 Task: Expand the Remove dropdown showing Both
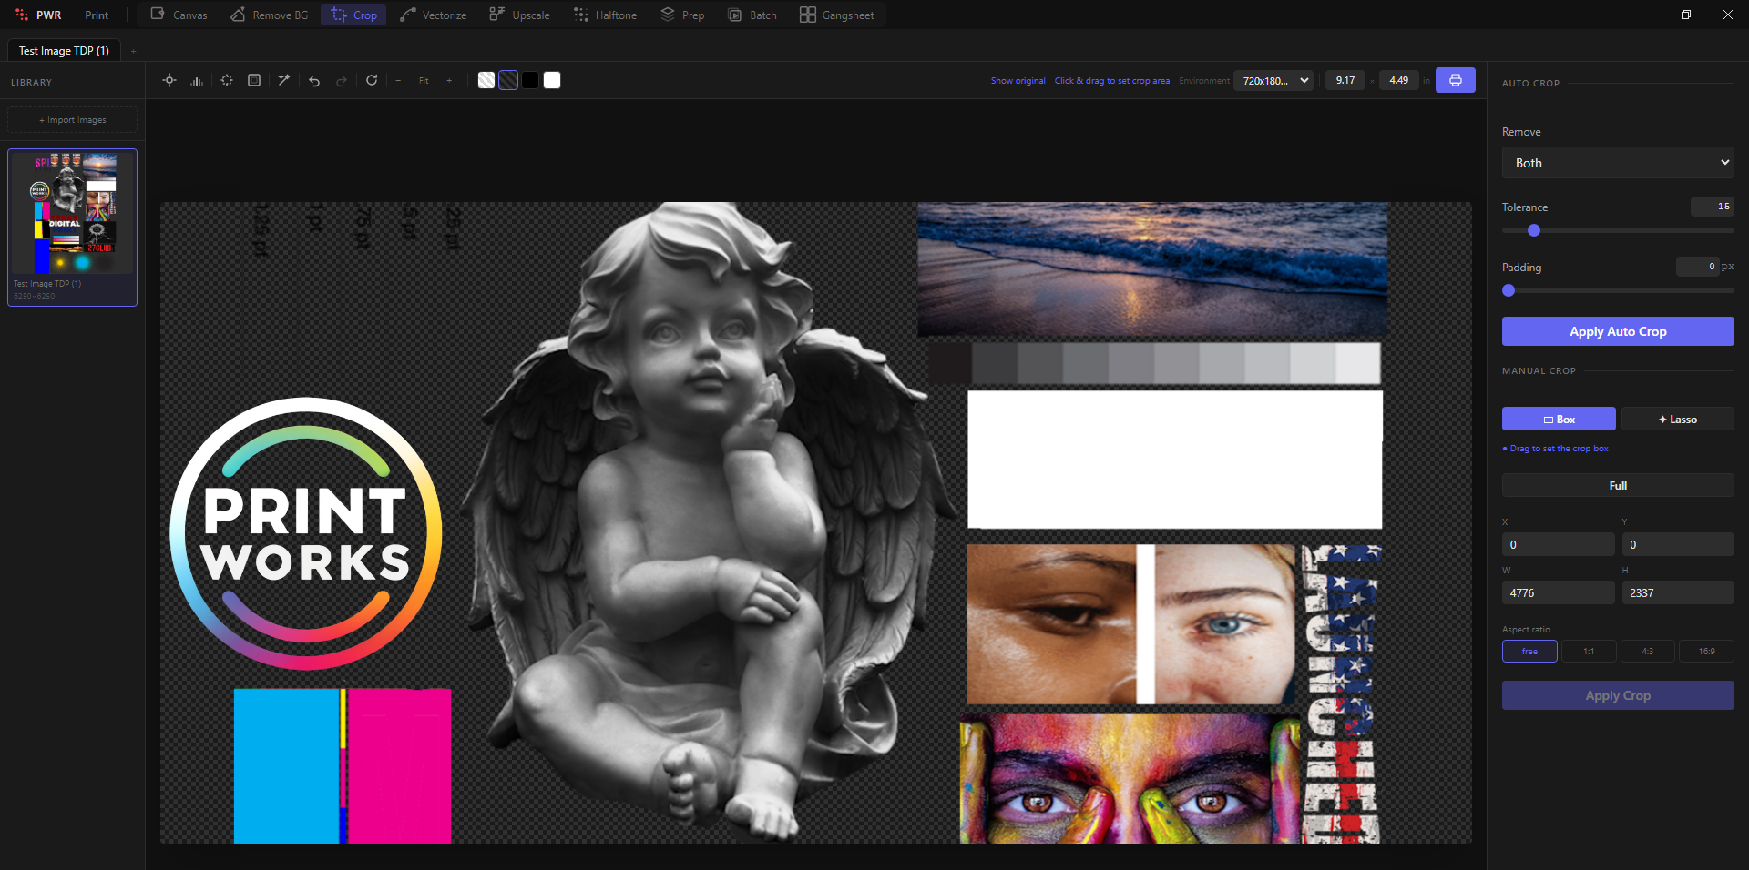tap(1618, 163)
